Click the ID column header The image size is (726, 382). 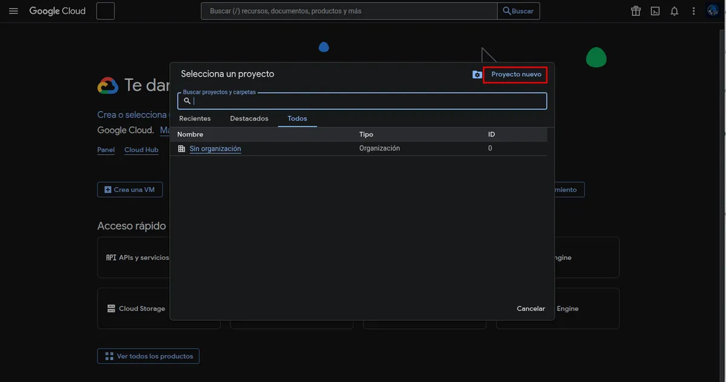491,134
